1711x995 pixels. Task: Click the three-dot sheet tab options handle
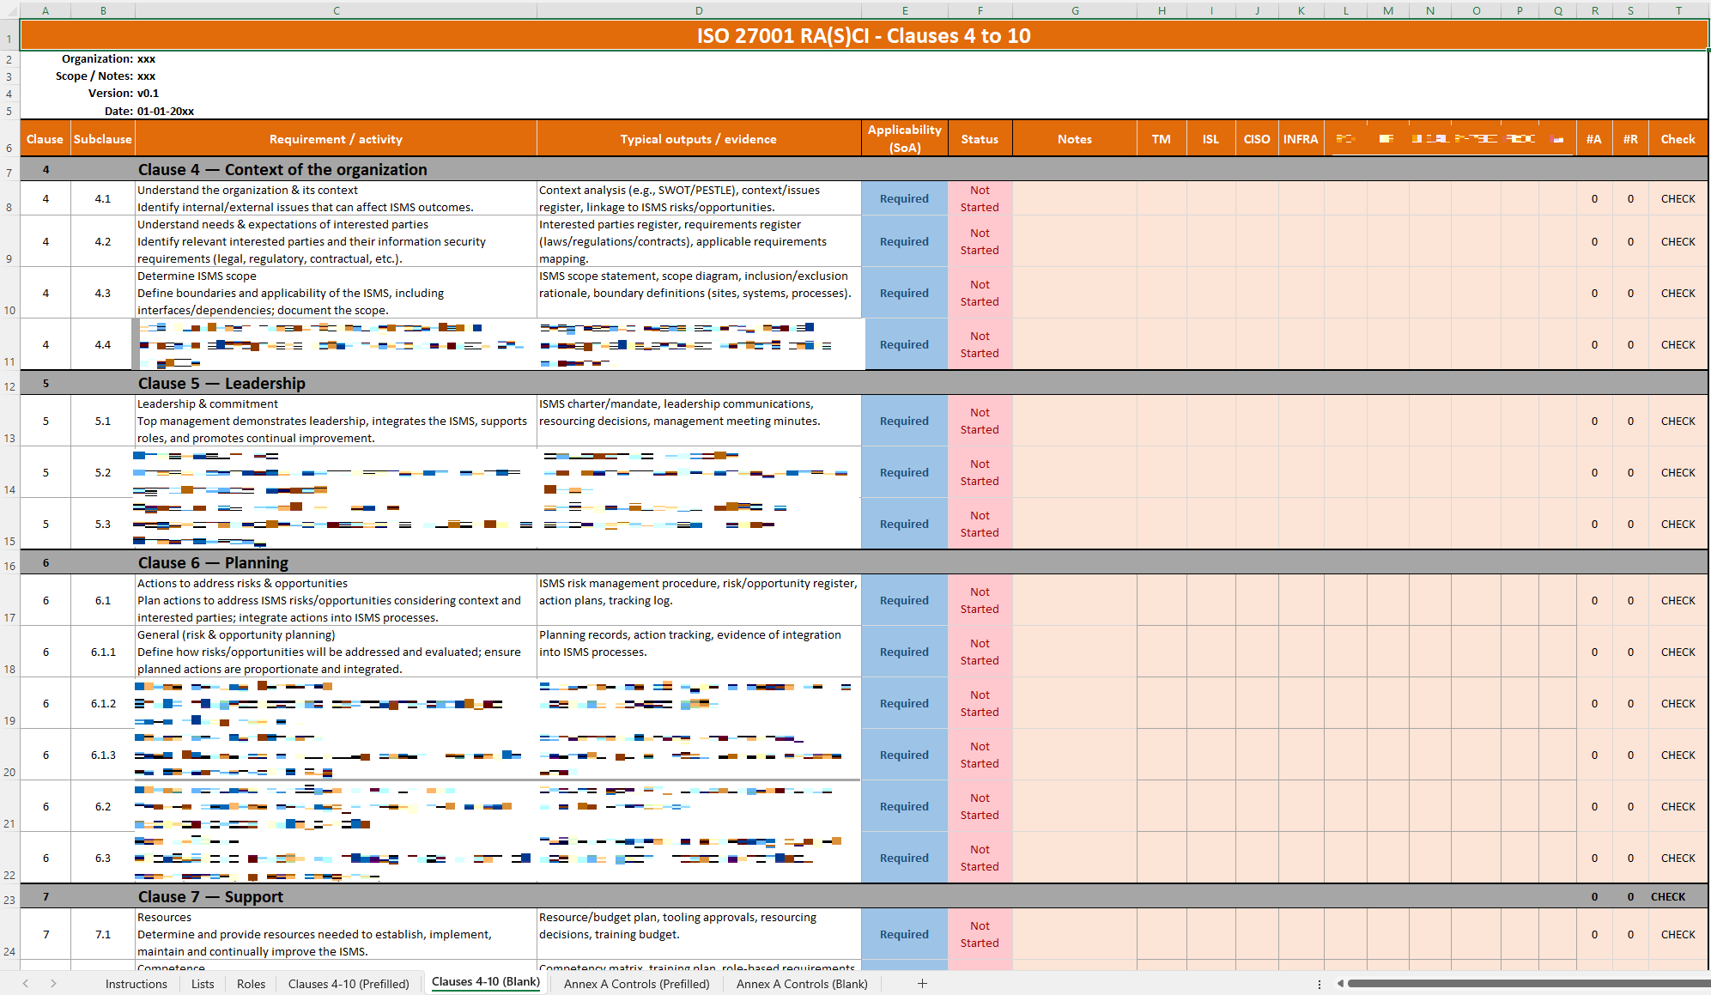point(1320,984)
